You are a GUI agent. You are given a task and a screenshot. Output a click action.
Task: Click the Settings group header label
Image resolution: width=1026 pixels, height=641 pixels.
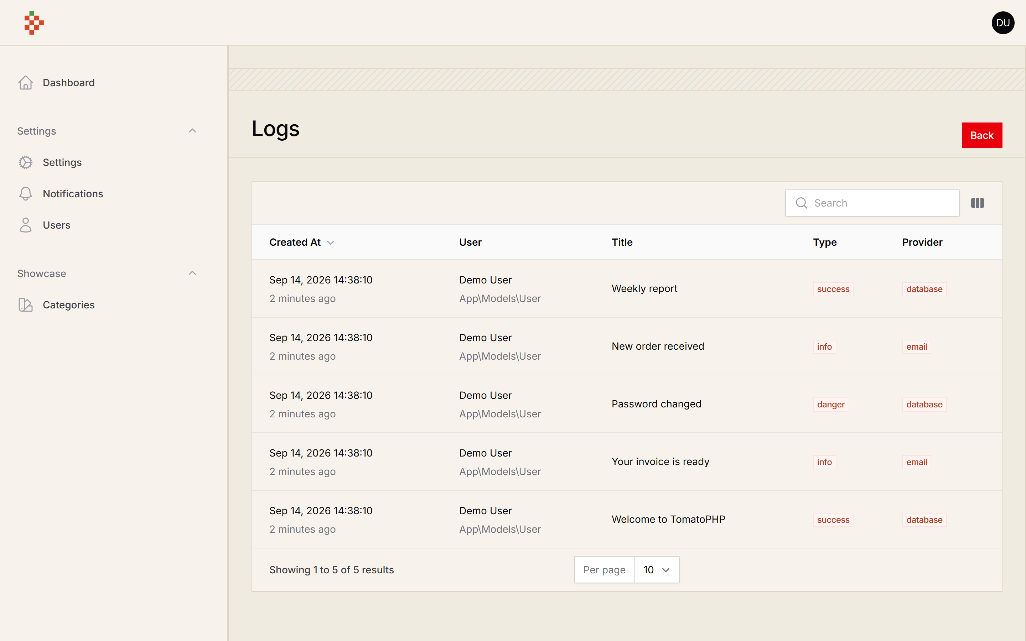(36, 131)
